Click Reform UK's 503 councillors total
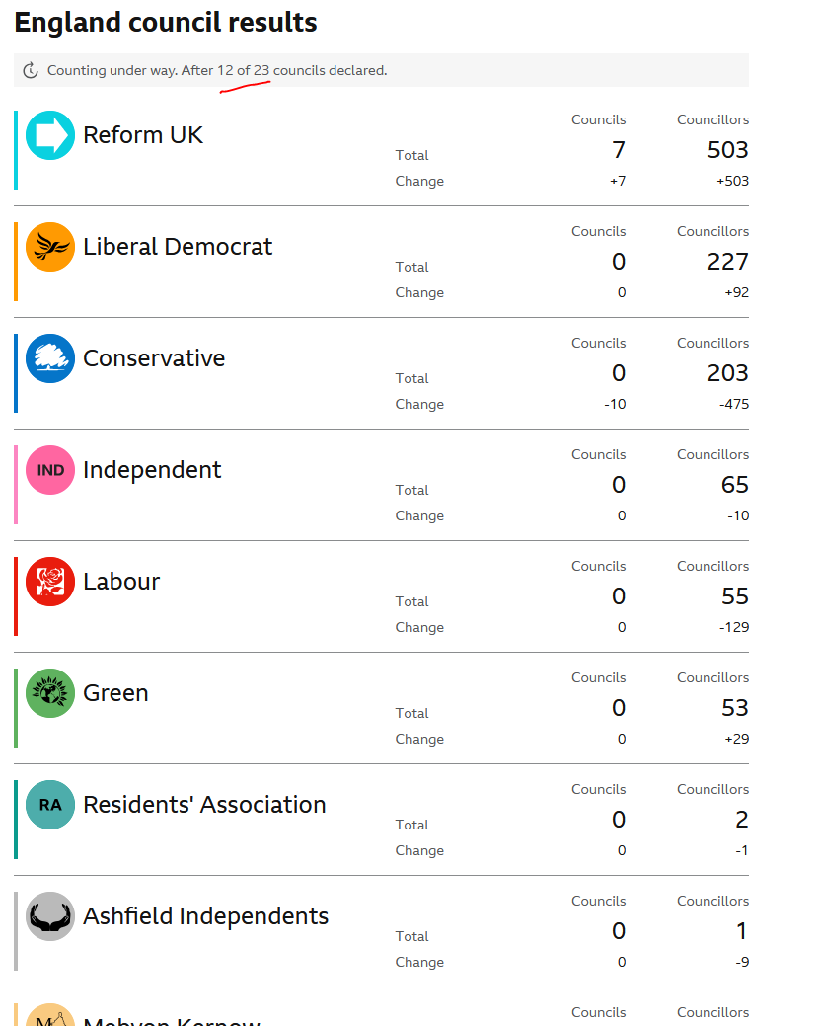Screen dimensions: 819x1026 click(x=727, y=150)
